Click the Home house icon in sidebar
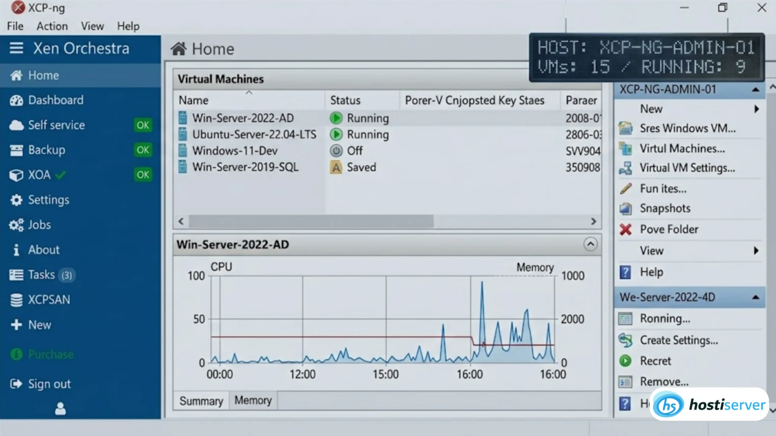This screenshot has width=776, height=436. click(x=16, y=75)
